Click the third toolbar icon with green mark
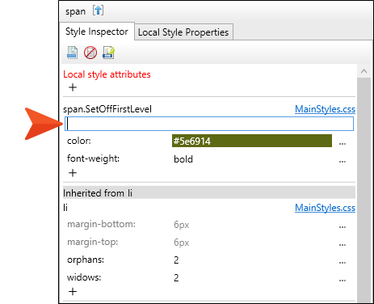Viewport: 374px width, 304px height. (108, 53)
